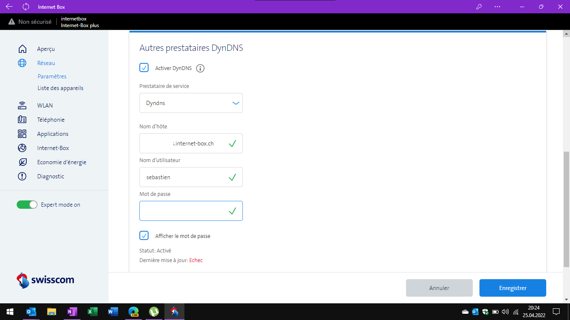Click the DynDNS info icon

(x=200, y=68)
